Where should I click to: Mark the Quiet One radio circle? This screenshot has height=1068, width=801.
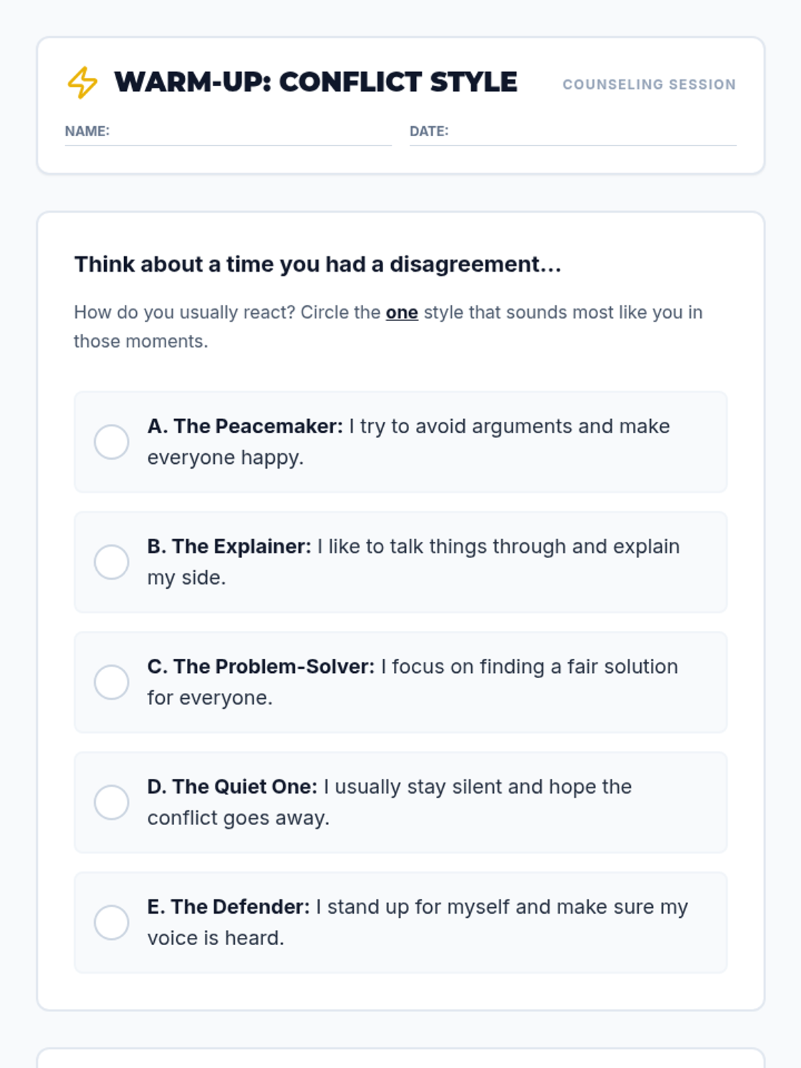tap(111, 802)
